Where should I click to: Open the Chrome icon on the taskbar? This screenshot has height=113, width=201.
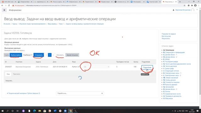(70, 111)
